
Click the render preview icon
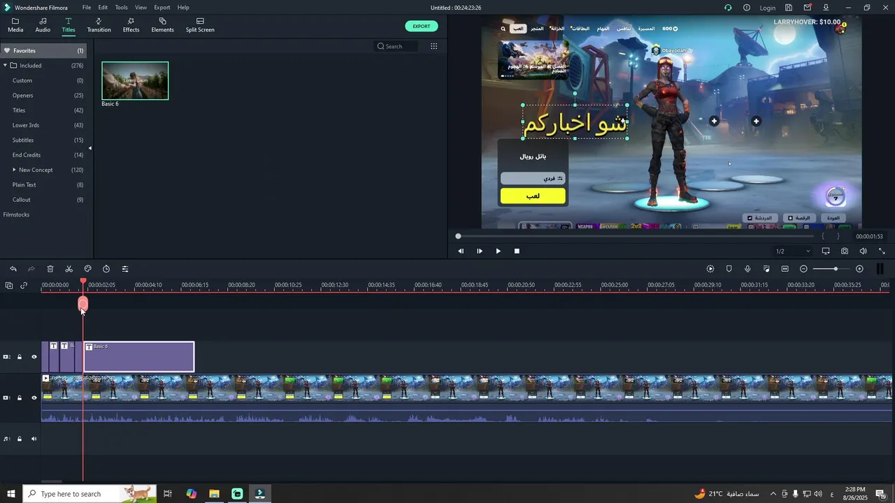710,269
